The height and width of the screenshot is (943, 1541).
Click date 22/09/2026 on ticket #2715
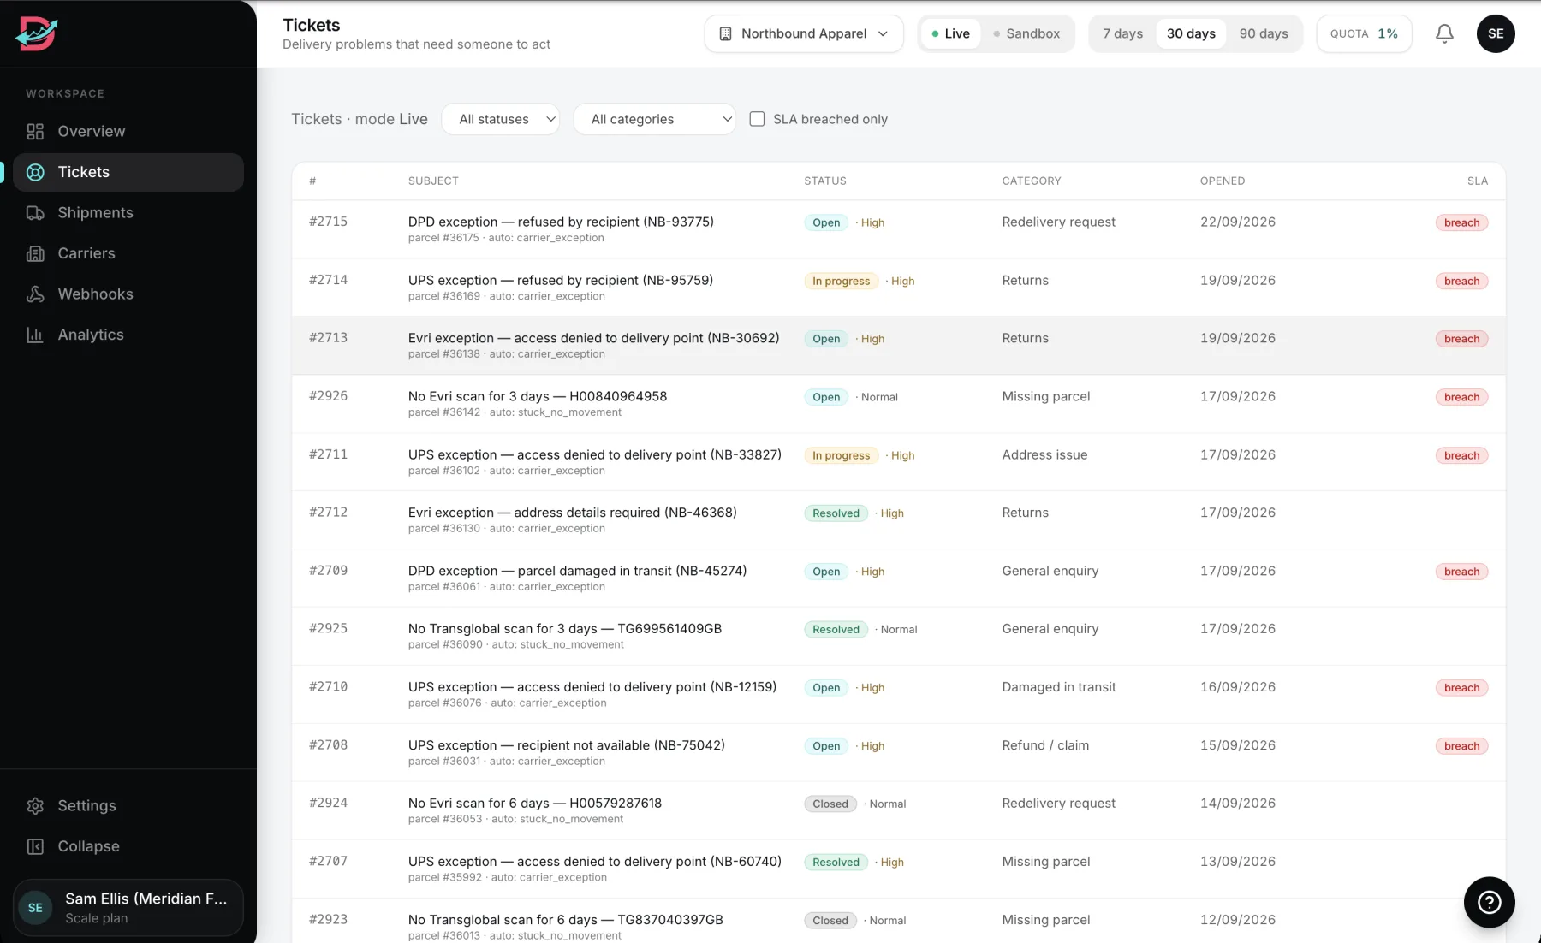[1238, 222]
